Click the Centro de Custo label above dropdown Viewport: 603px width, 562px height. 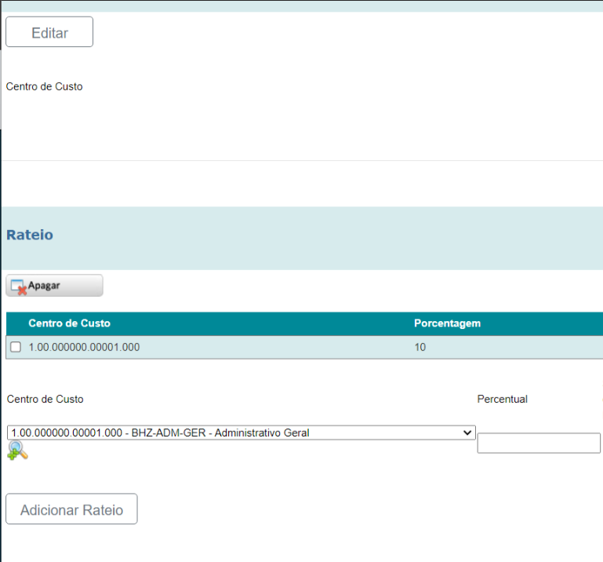tap(45, 400)
